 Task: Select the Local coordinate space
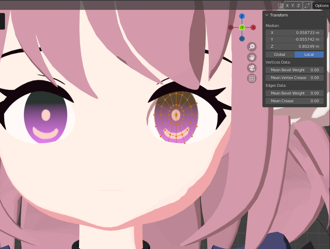309,55
